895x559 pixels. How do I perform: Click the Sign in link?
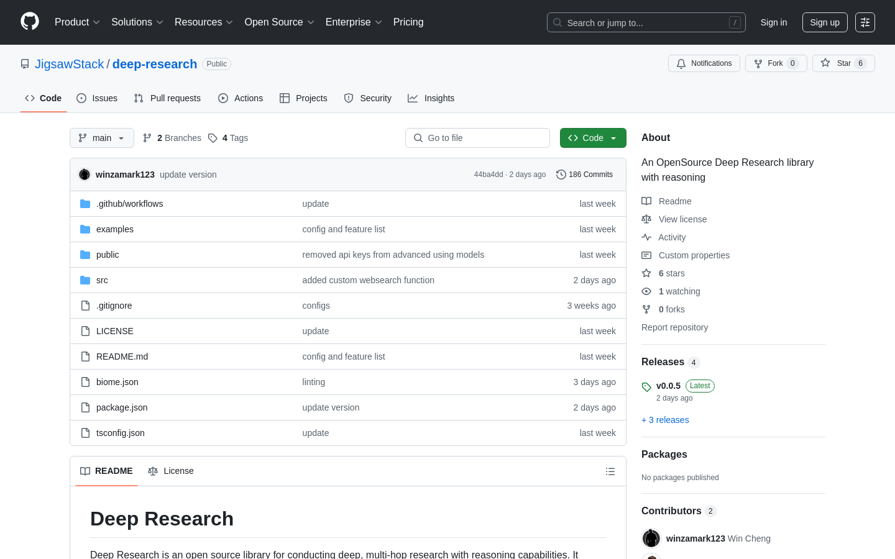[774, 22]
